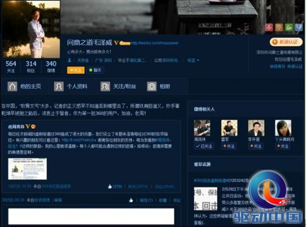The height and width of the screenshot is (227, 306).
Task: Click the name 周鸿祎 under his avatar
Action: tap(200, 140)
